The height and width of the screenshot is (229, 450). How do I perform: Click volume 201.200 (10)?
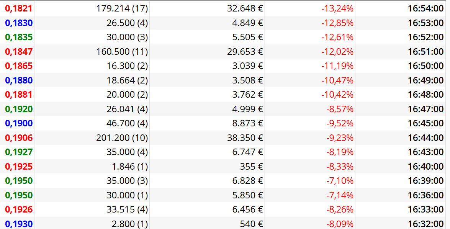122,138
